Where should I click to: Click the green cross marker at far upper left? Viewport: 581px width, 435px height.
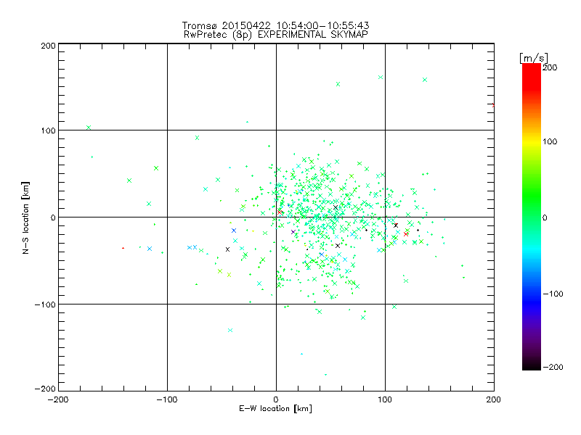(x=89, y=128)
